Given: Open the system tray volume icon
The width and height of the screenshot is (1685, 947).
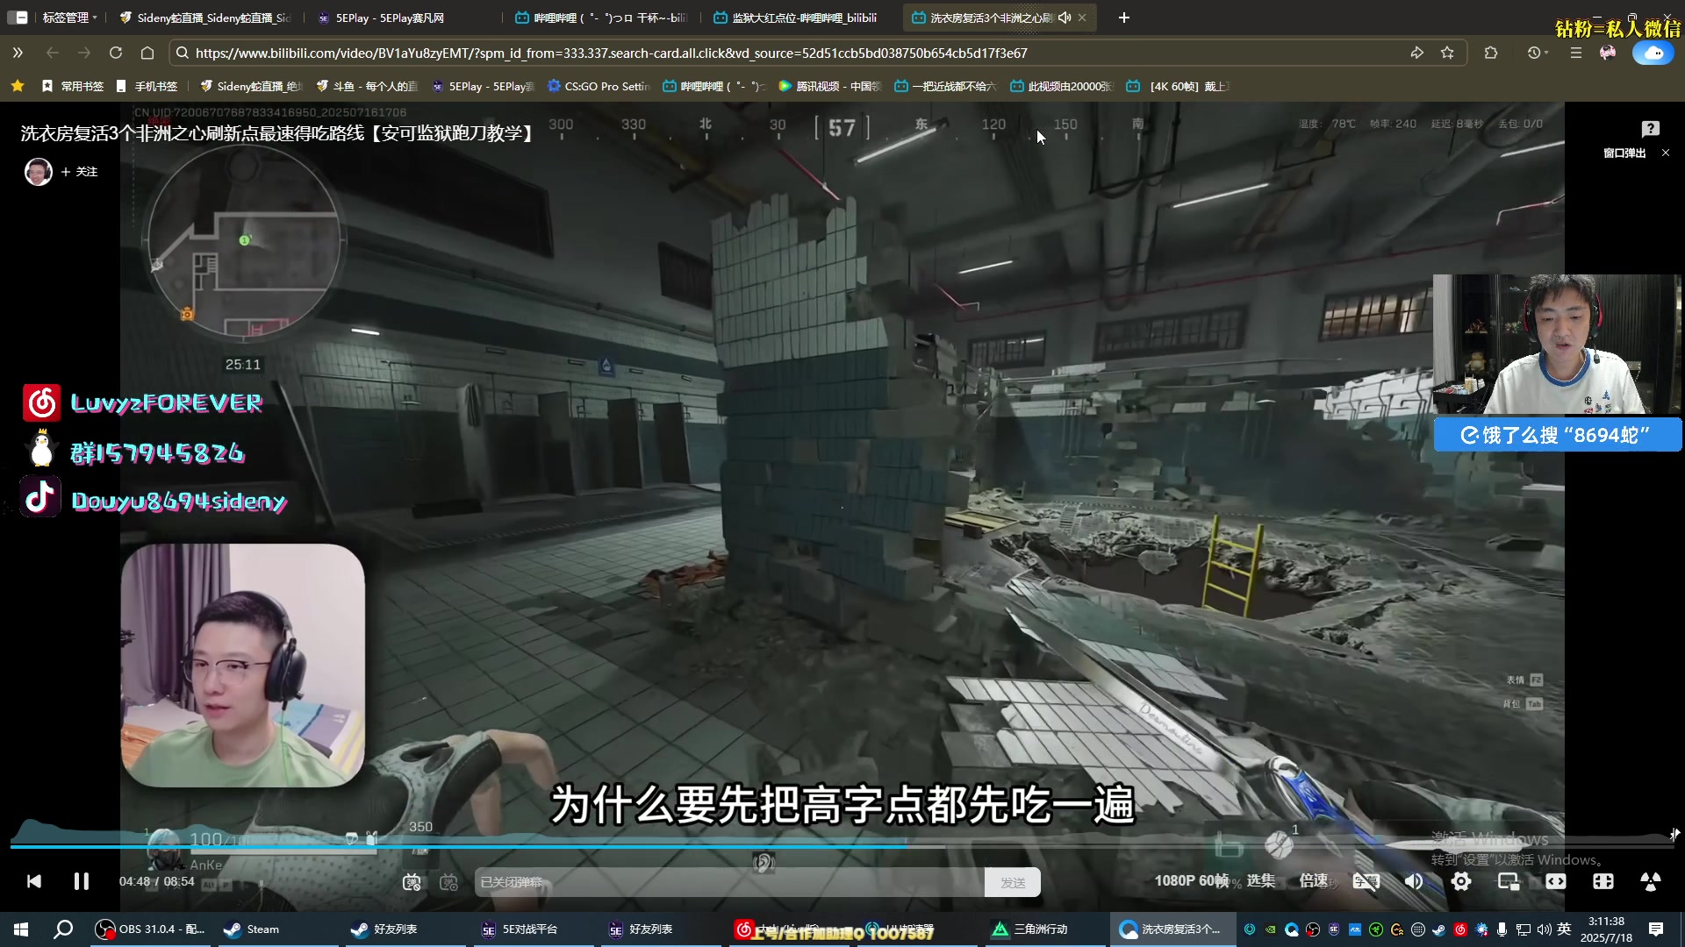Looking at the screenshot, I should click(1544, 929).
